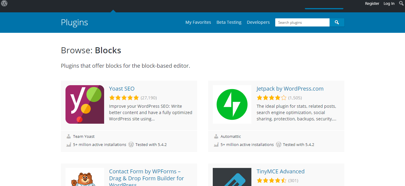Click the WordPress tested icon in the Jetpack card
The width and height of the screenshot is (405, 186).
tap(279, 144)
